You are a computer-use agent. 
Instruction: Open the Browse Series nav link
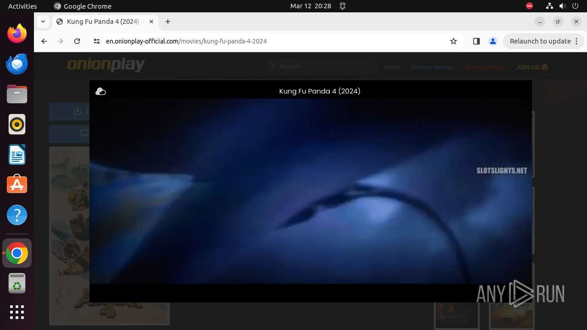pyautogui.click(x=485, y=67)
